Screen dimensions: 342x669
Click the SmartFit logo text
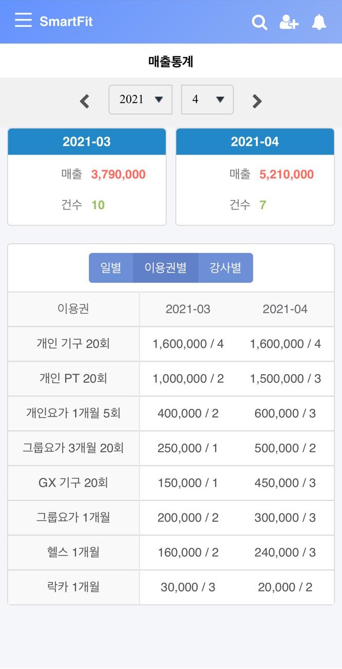[66, 22]
